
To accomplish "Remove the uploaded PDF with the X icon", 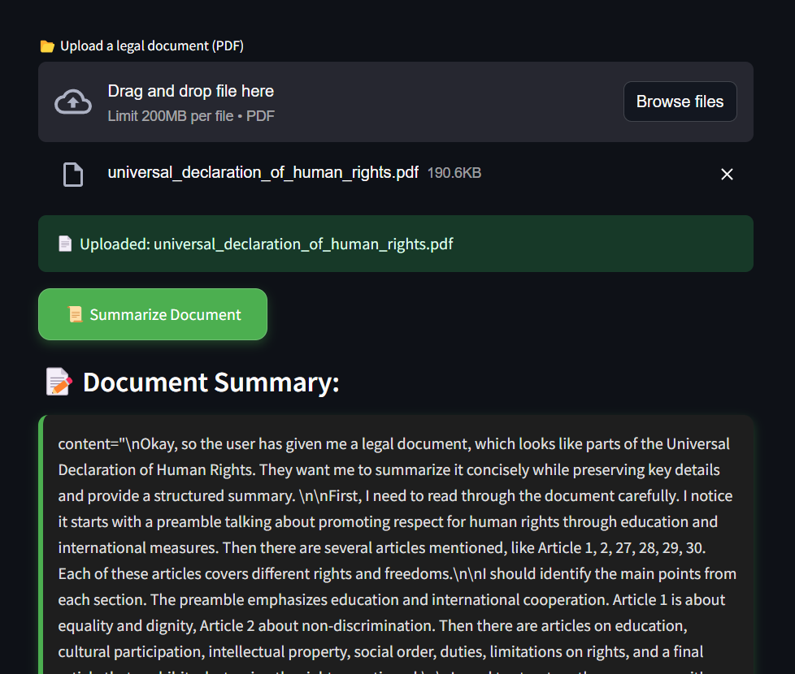I will [x=727, y=175].
